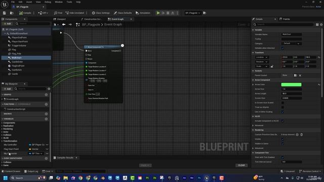The width and height of the screenshot is (324, 182).
Task: Open the Debug menu
Action: [48, 2]
